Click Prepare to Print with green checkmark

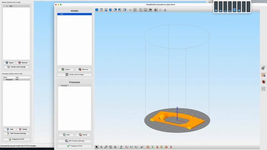75,146
